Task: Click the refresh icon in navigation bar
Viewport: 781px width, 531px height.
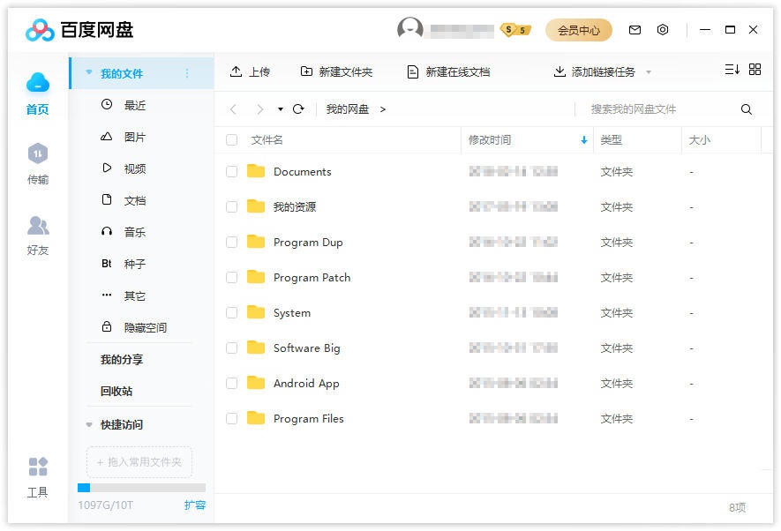Action: coord(298,109)
